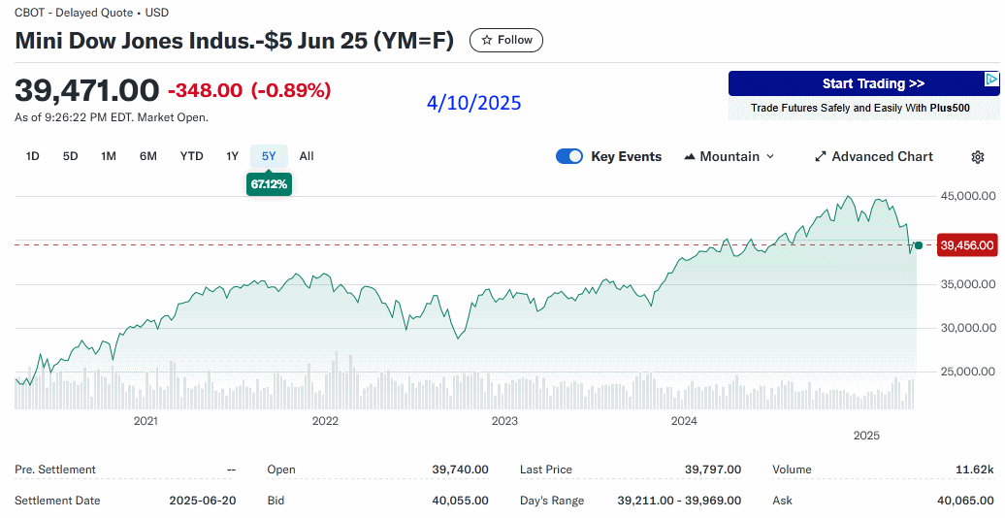Viewport: 1005px width, 518px height.
Task: Click the current price 39,471.00
Action: (86, 90)
